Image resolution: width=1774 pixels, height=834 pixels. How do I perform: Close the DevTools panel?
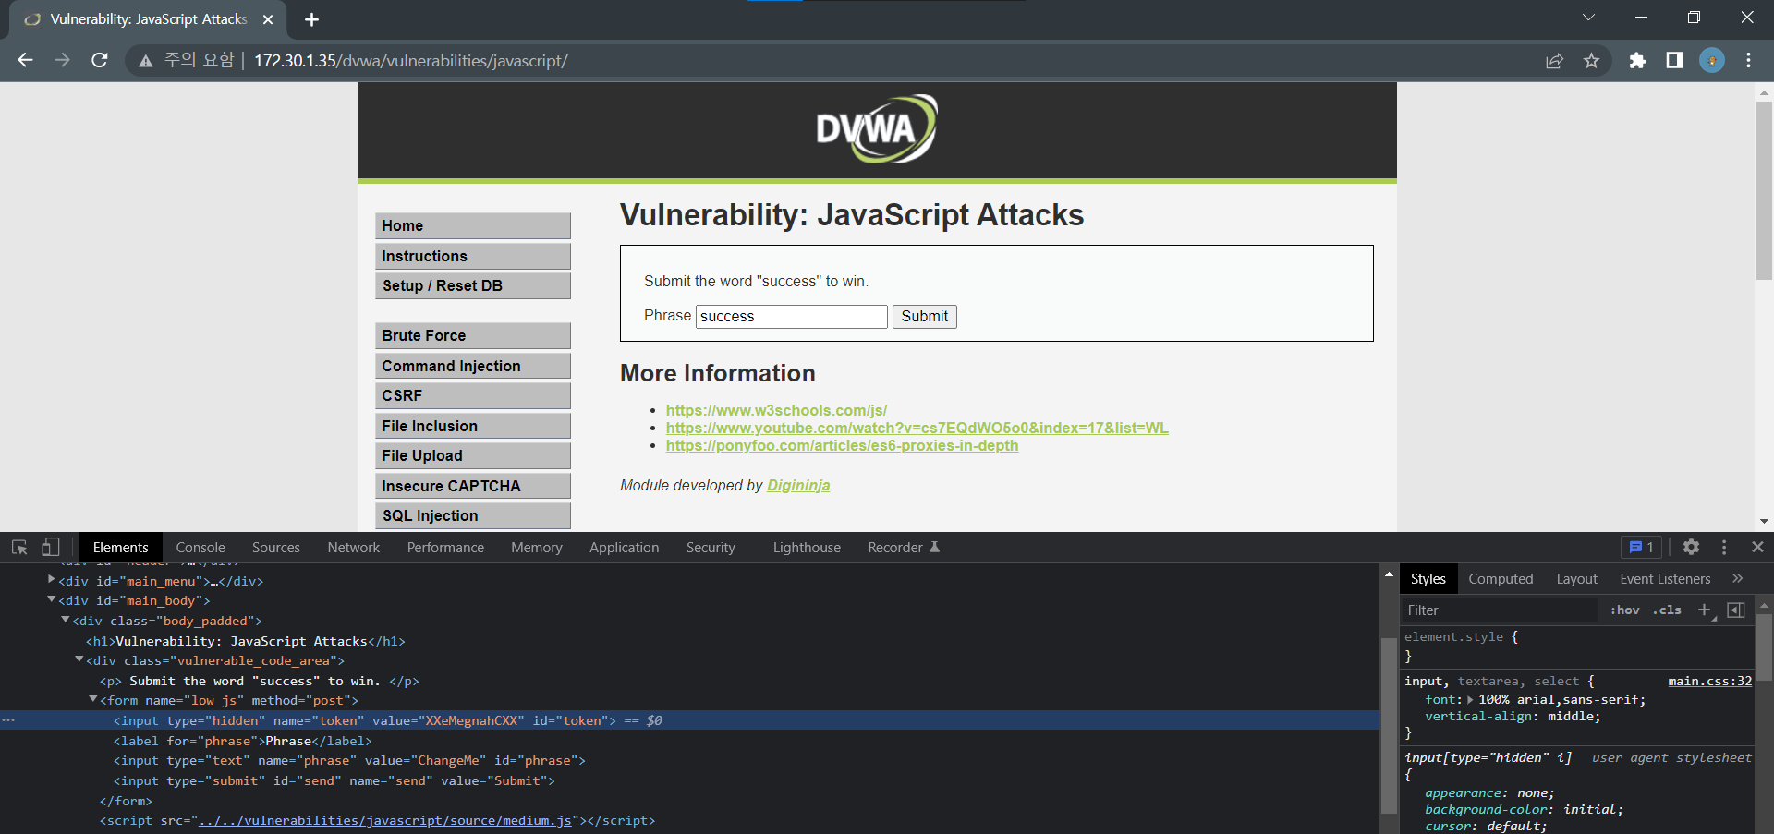[x=1757, y=547]
